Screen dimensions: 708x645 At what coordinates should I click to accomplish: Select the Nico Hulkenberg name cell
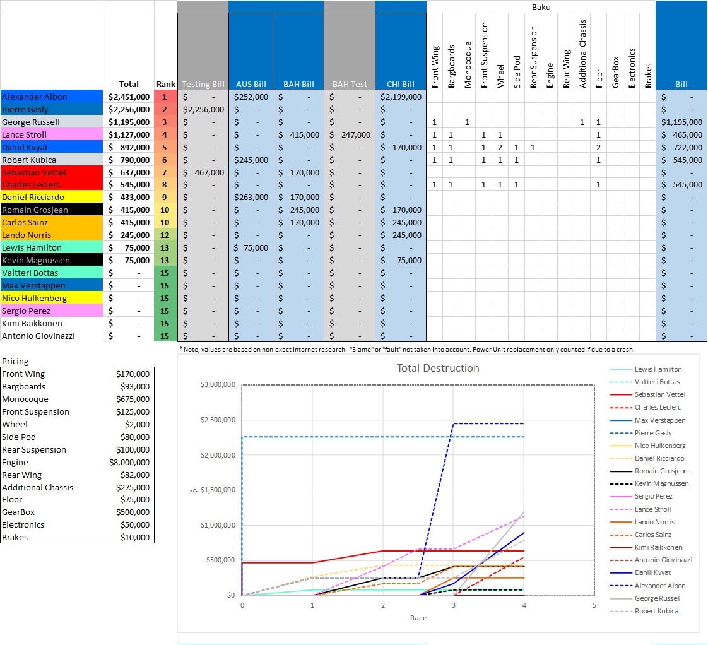pos(52,298)
